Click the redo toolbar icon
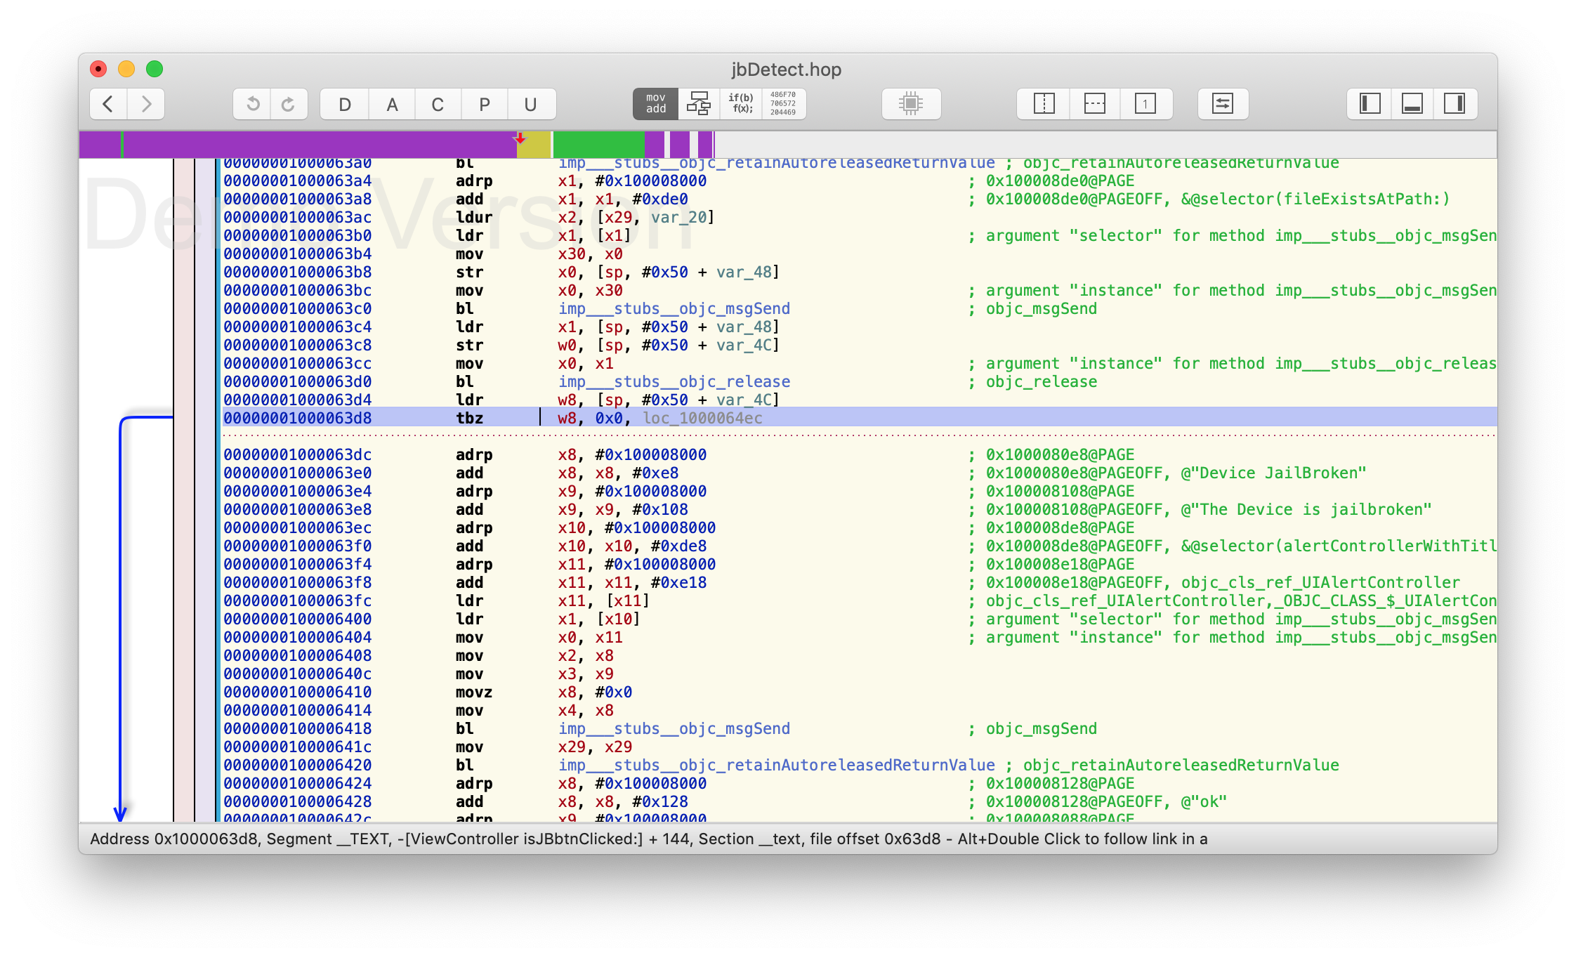This screenshot has width=1576, height=958. 289,104
